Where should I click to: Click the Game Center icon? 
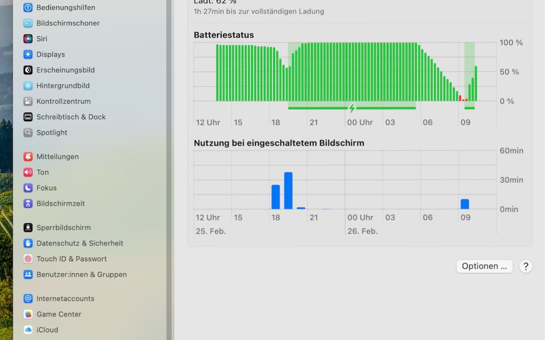(28, 314)
